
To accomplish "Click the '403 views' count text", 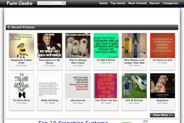I will pos(134,103).
